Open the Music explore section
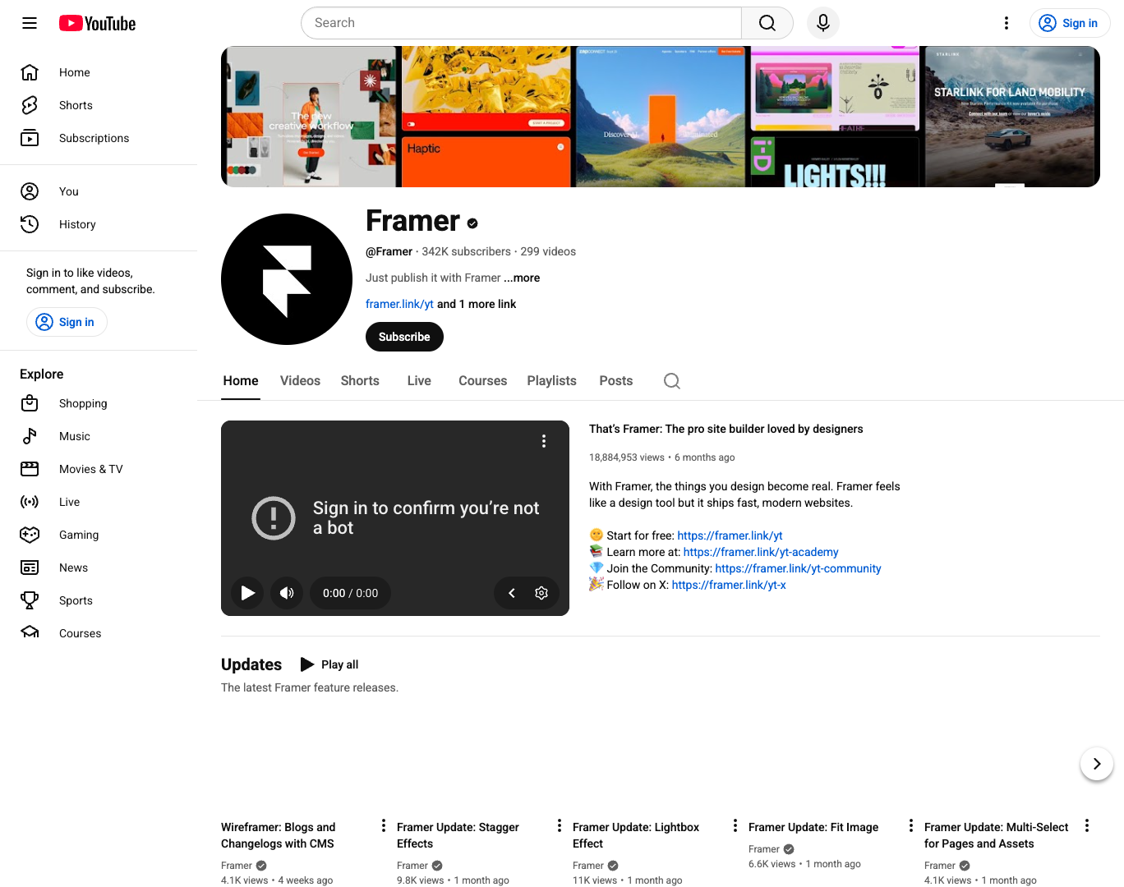This screenshot has height=887, width=1124. click(x=75, y=436)
